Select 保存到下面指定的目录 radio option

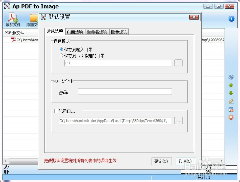[61, 55]
